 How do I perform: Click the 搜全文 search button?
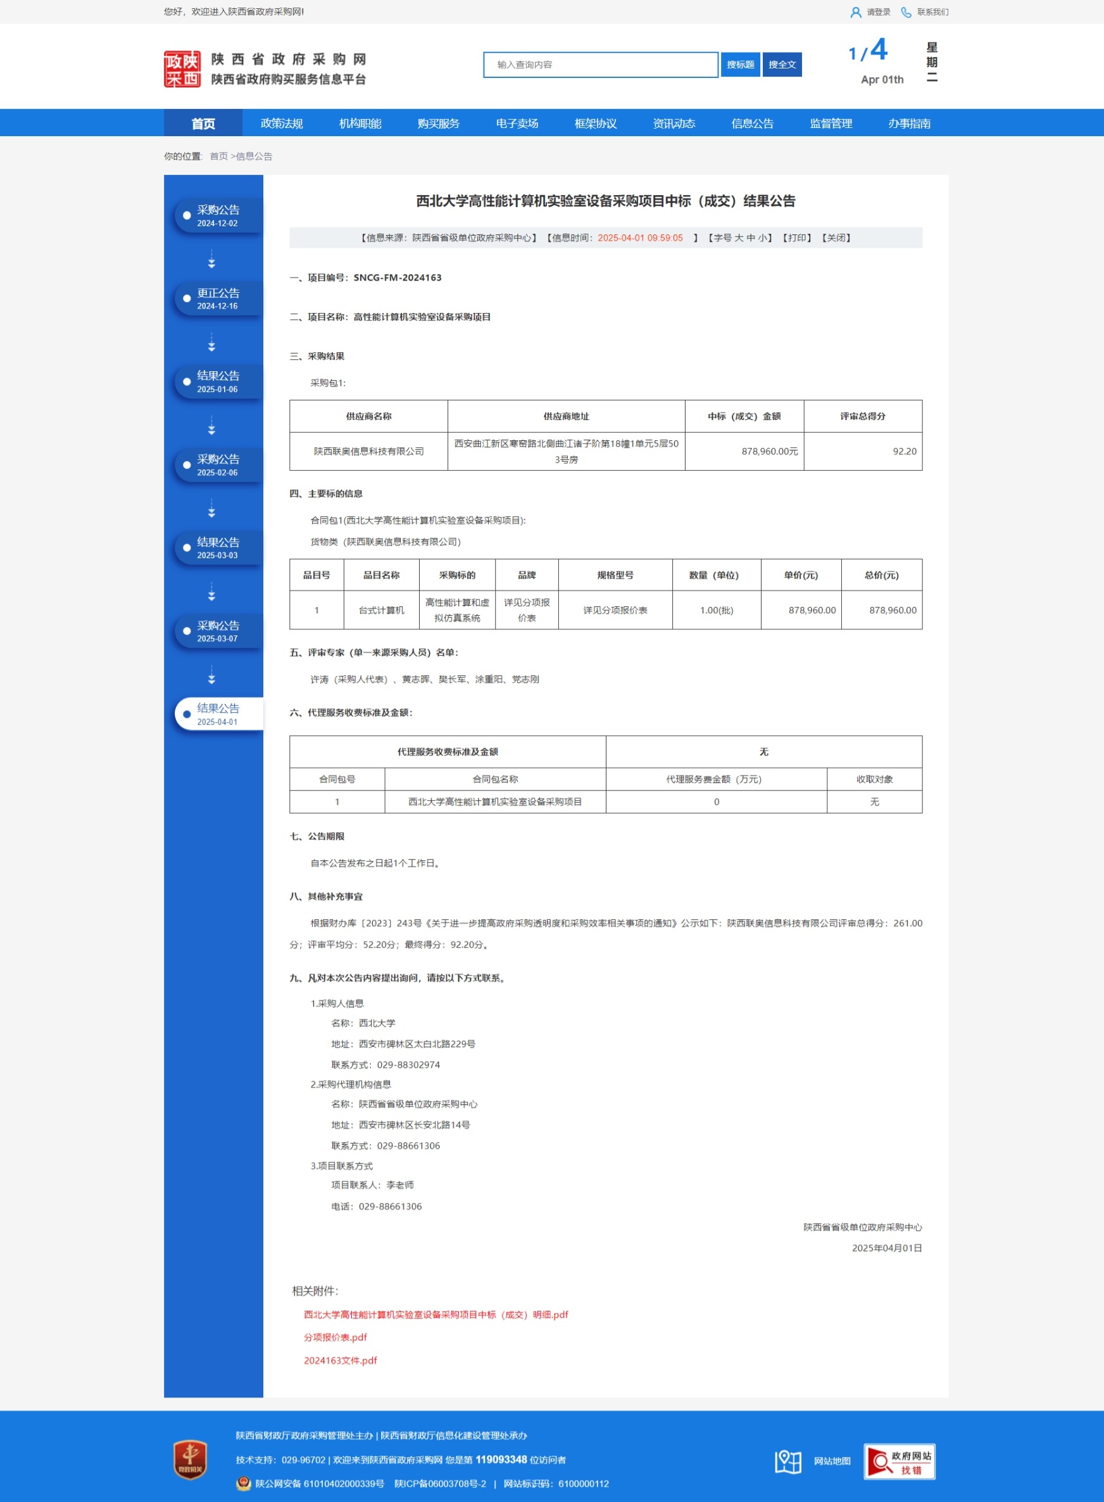tap(781, 65)
